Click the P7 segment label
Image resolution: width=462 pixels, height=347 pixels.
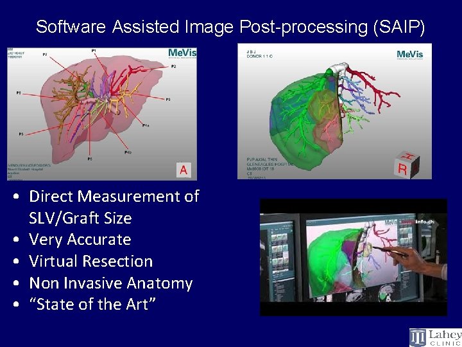point(45,55)
